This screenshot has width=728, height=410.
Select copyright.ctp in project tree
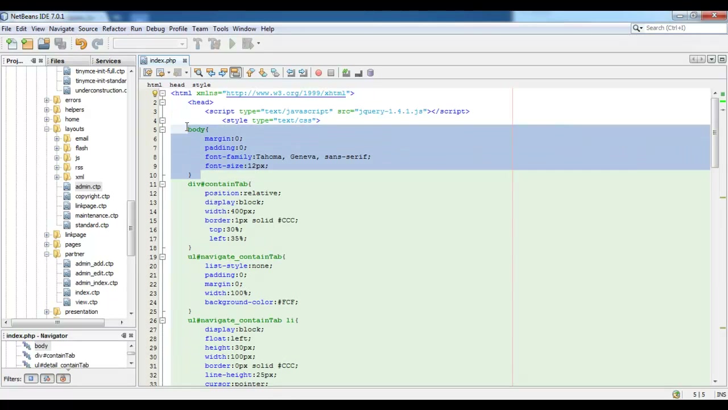tap(92, 196)
